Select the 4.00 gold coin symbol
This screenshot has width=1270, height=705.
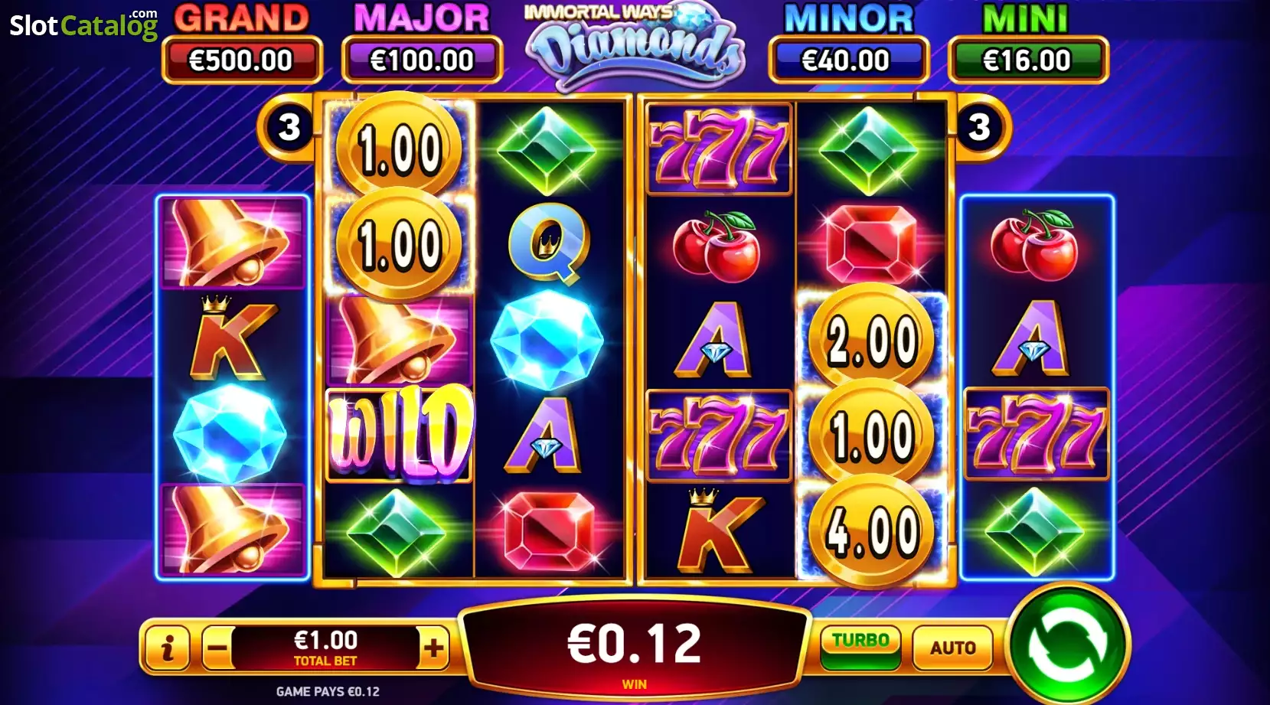pos(871,530)
